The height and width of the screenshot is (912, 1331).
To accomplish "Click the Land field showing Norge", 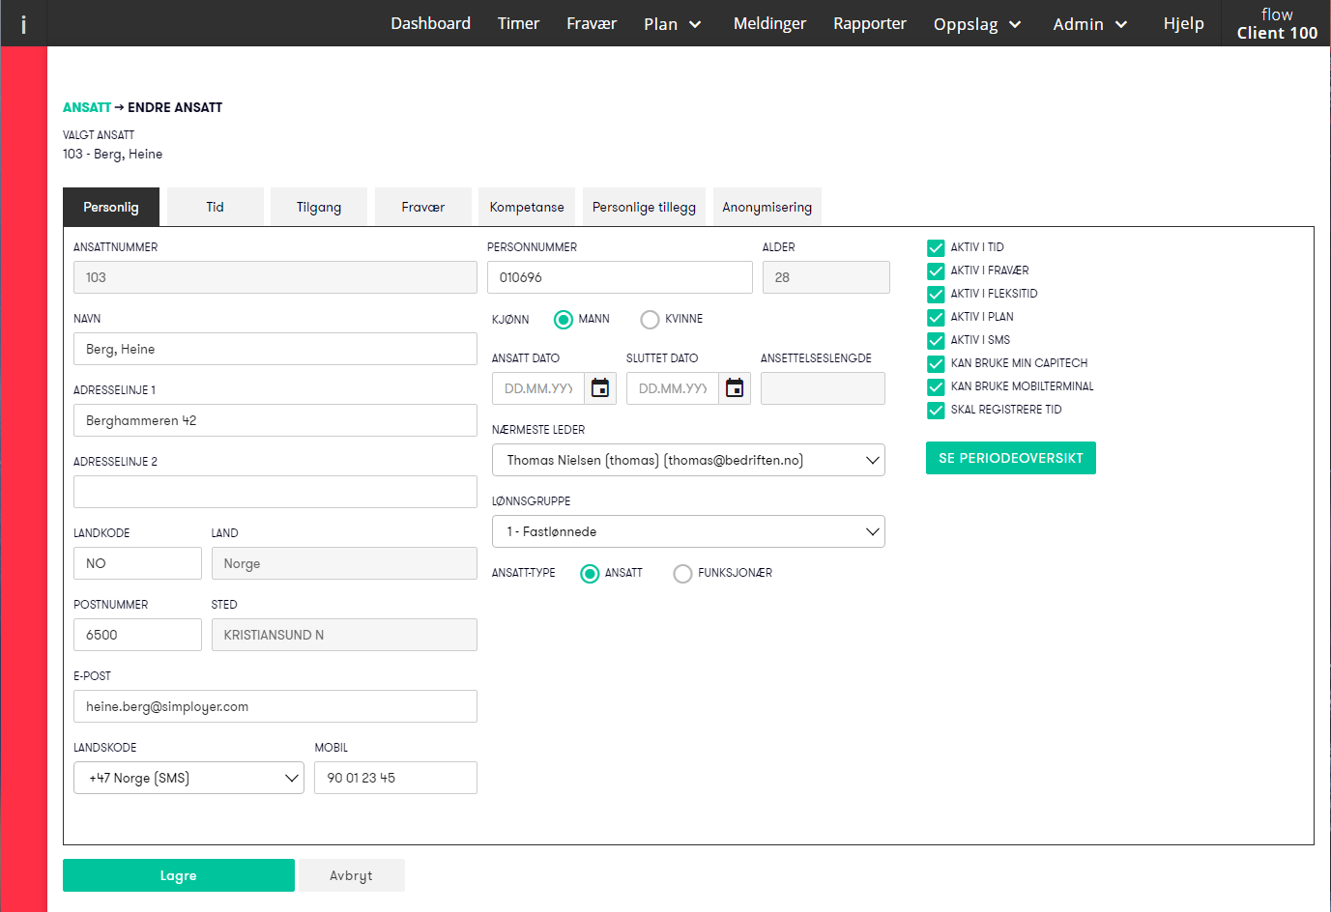I will coord(344,563).
